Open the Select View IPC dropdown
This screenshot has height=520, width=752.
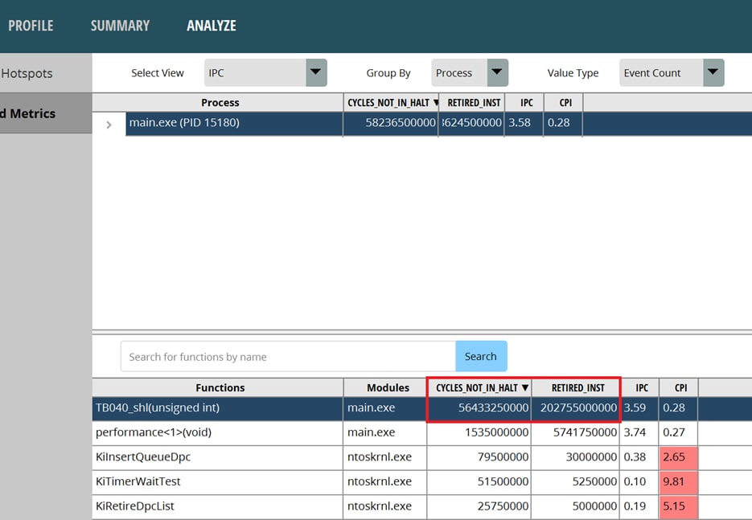265,73
